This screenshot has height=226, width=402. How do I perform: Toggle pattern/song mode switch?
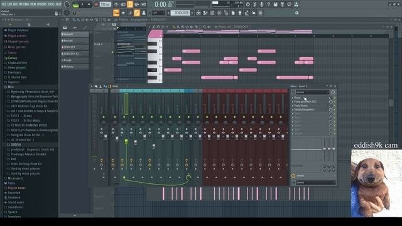pos(76,4)
